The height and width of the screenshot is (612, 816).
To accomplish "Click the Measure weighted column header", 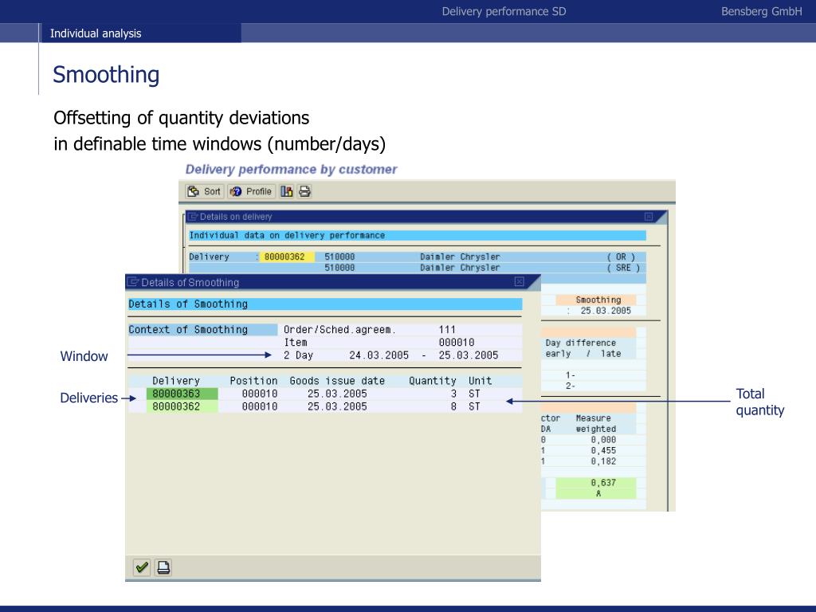I will tap(595, 424).
